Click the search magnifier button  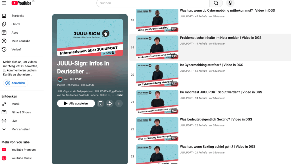point(216,3)
